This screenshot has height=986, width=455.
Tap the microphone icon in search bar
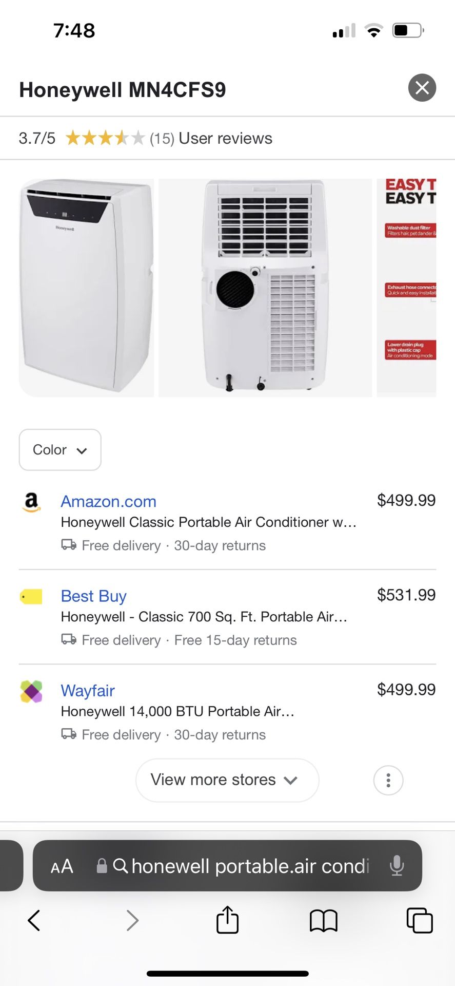(x=397, y=866)
